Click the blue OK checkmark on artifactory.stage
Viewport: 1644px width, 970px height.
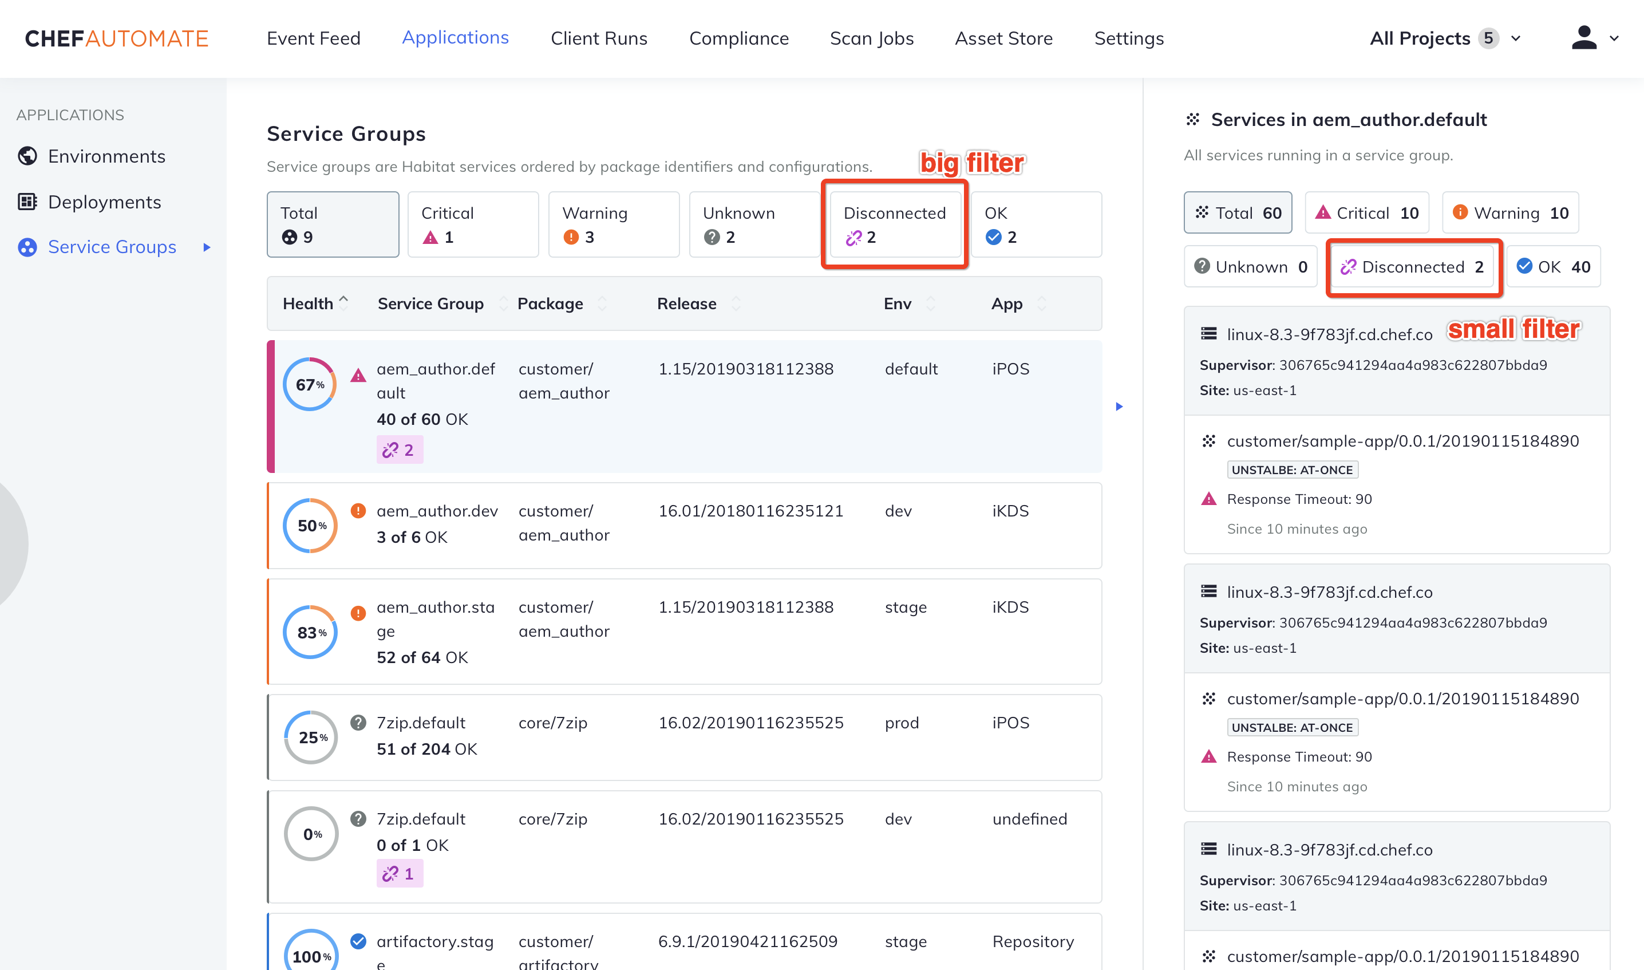(x=358, y=941)
